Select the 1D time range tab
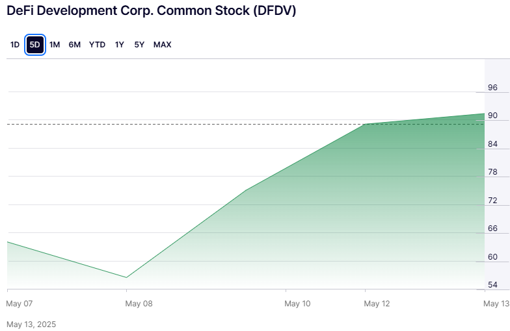The height and width of the screenshot is (331, 510). coord(15,45)
